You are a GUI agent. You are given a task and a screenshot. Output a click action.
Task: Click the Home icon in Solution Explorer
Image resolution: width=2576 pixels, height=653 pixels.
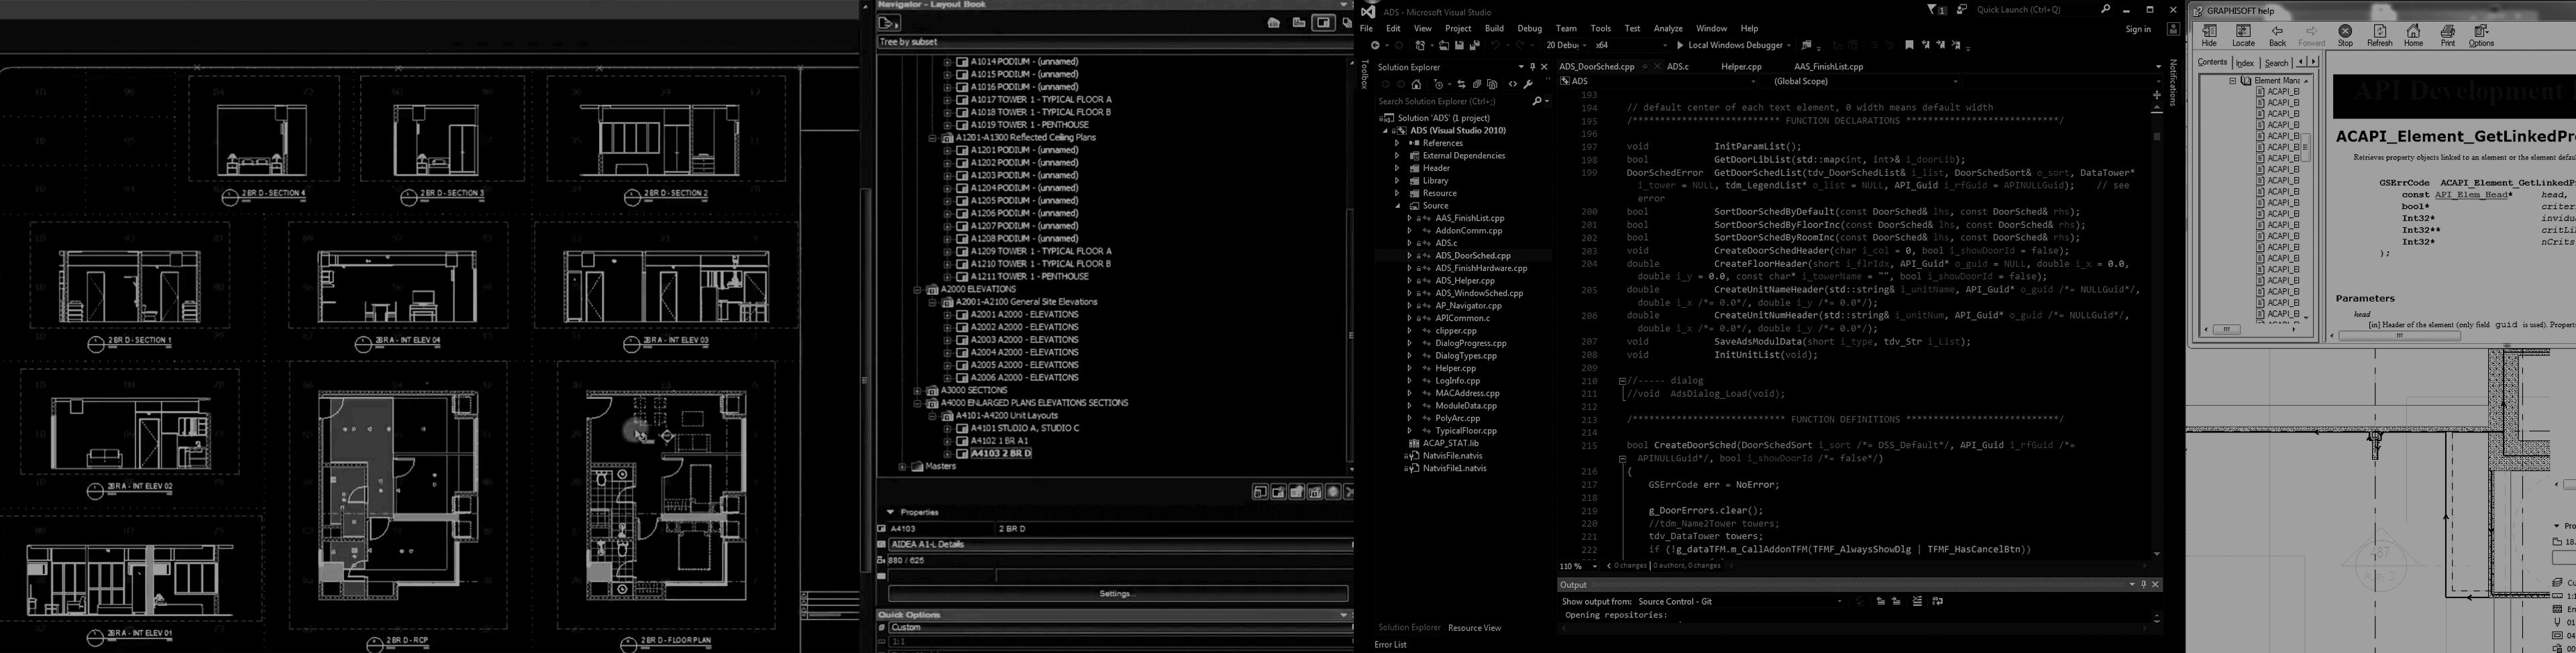tap(1416, 85)
